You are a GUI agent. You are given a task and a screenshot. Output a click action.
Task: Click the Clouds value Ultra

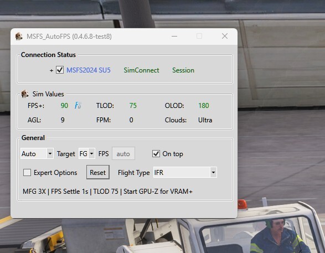click(205, 120)
